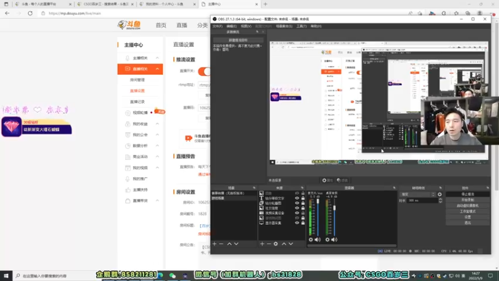Open a new browser tab
The image size is (499, 281).
pyautogui.click(x=266, y=4)
